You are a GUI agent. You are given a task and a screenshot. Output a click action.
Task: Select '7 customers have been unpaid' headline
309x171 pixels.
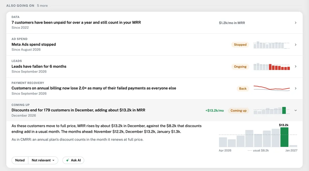tap(76, 22)
